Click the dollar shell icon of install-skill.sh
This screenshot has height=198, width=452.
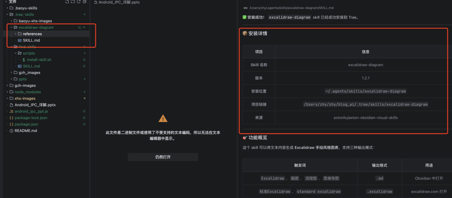23,60
